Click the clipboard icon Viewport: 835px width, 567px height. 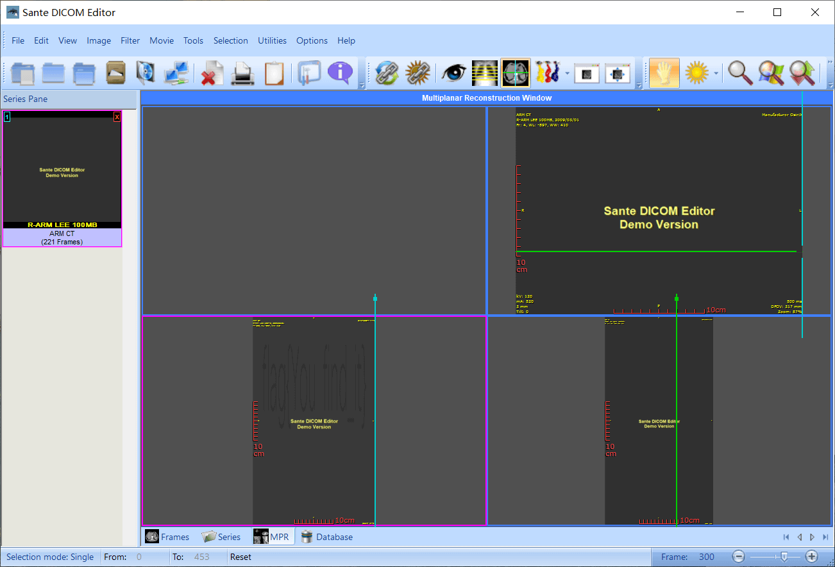click(274, 73)
